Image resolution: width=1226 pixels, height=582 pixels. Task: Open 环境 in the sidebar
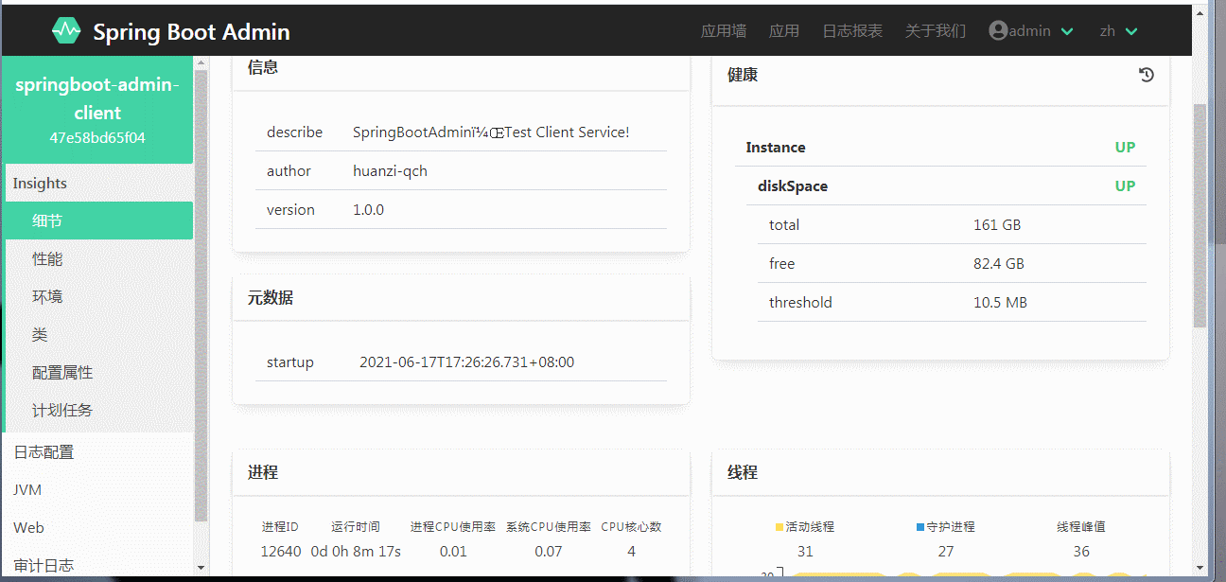point(96,296)
